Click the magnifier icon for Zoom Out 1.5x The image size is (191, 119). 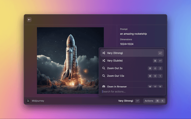(x=104, y=76)
